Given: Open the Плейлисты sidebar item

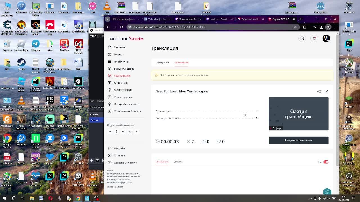Looking at the screenshot, I should pos(121,61).
